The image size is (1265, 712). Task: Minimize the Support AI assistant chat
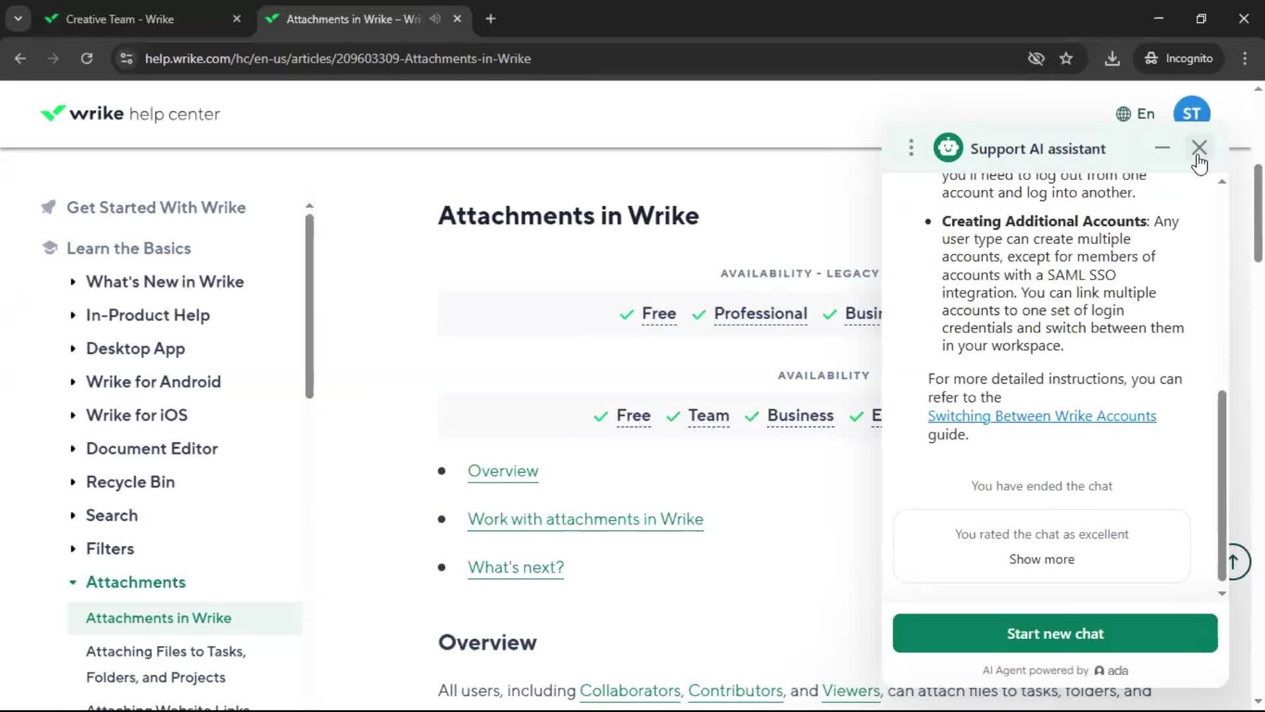click(x=1162, y=148)
